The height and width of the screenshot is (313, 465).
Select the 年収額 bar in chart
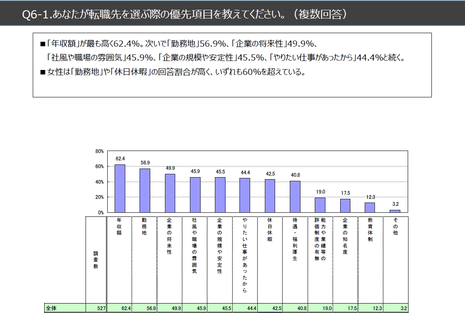tap(120, 189)
